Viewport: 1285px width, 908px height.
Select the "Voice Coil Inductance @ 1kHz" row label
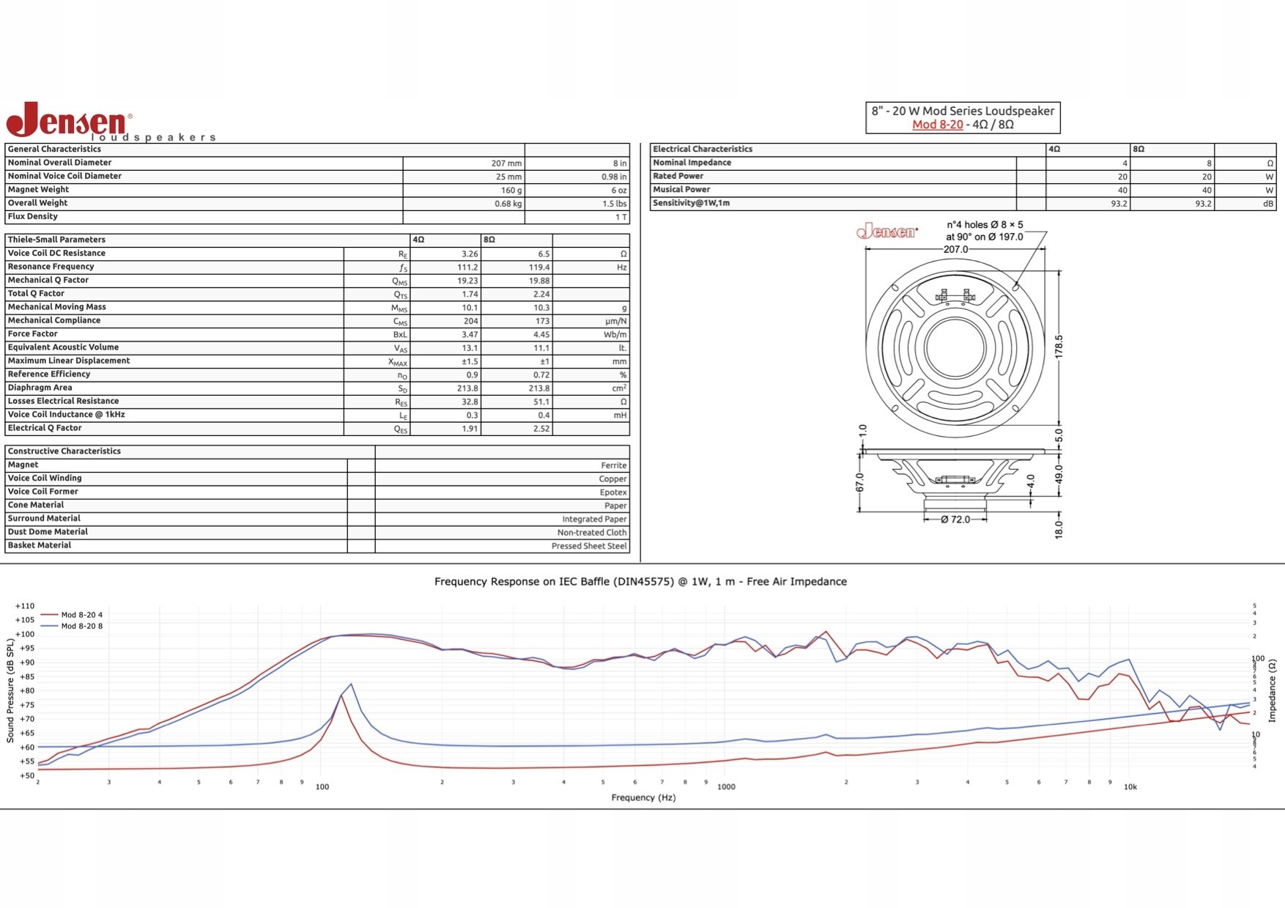(x=66, y=415)
